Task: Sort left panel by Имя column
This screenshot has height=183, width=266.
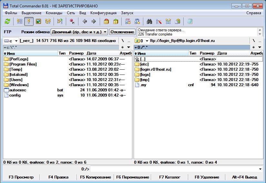Action: pos(31,53)
